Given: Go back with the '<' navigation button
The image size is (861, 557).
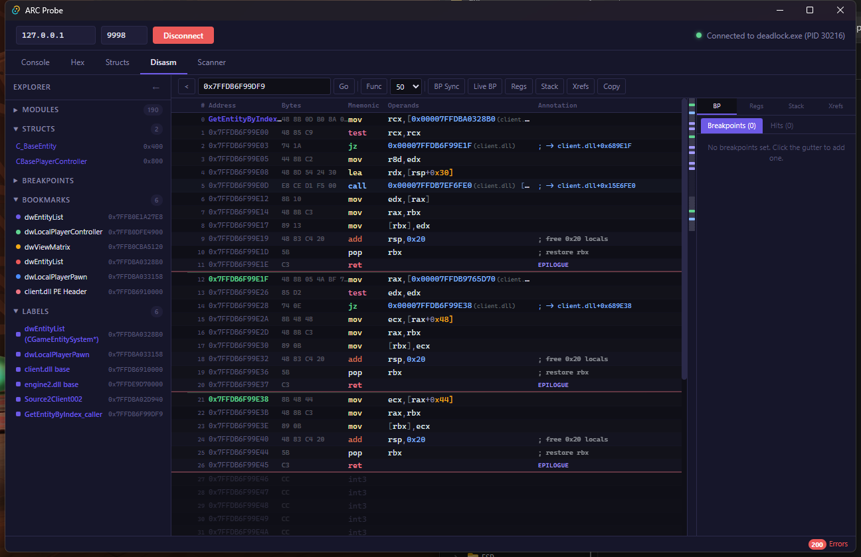Looking at the screenshot, I should (187, 86).
